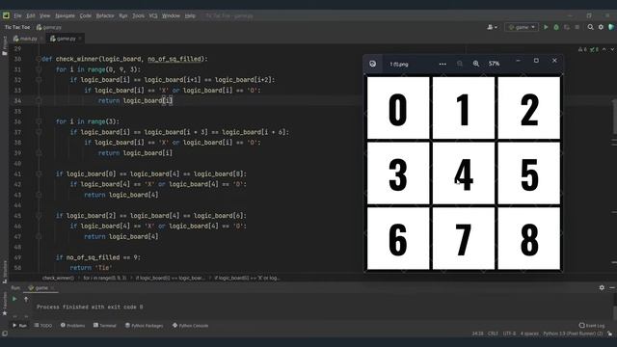Screen dimensions: 617x347
Task: Open the JetBrains Toolbox icon at the top right
Action: point(611,27)
